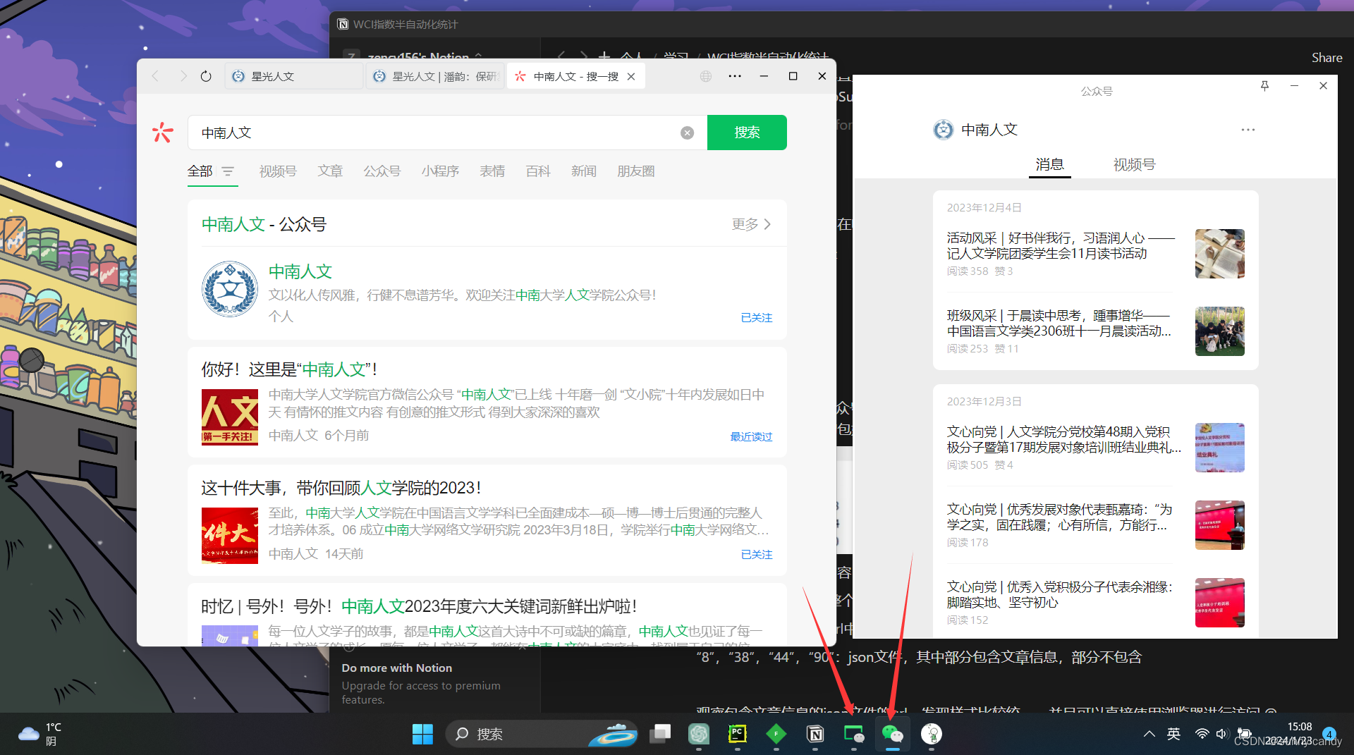Click the 件大 red thumbnail image

(x=230, y=535)
